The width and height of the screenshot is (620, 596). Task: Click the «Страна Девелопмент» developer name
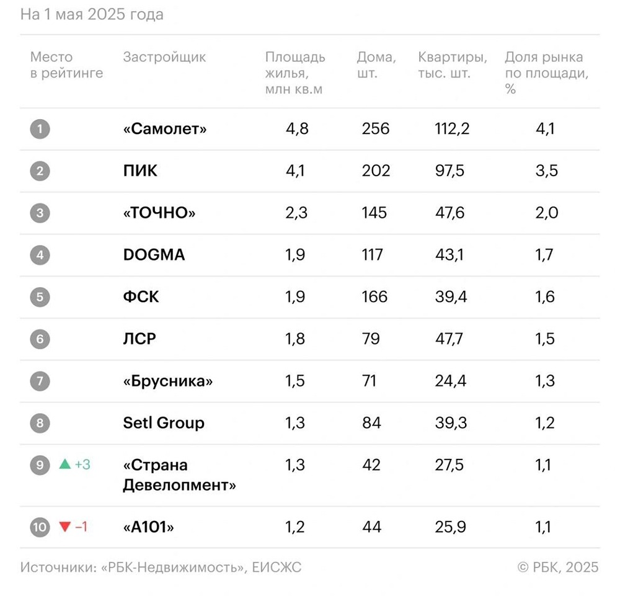pyautogui.click(x=179, y=475)
